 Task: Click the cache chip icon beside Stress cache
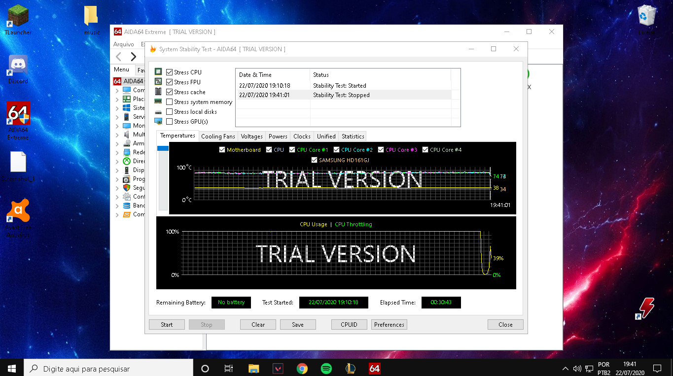[158, 92]
